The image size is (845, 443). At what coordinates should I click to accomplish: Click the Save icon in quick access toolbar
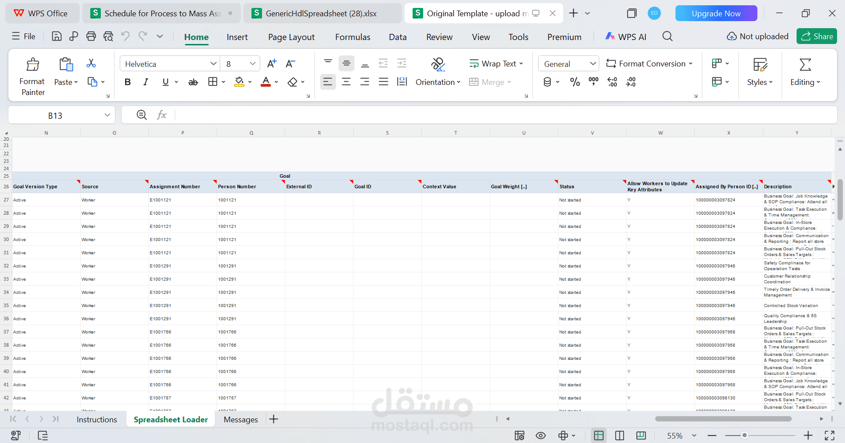pyautogui.click(x=57, y=37)
